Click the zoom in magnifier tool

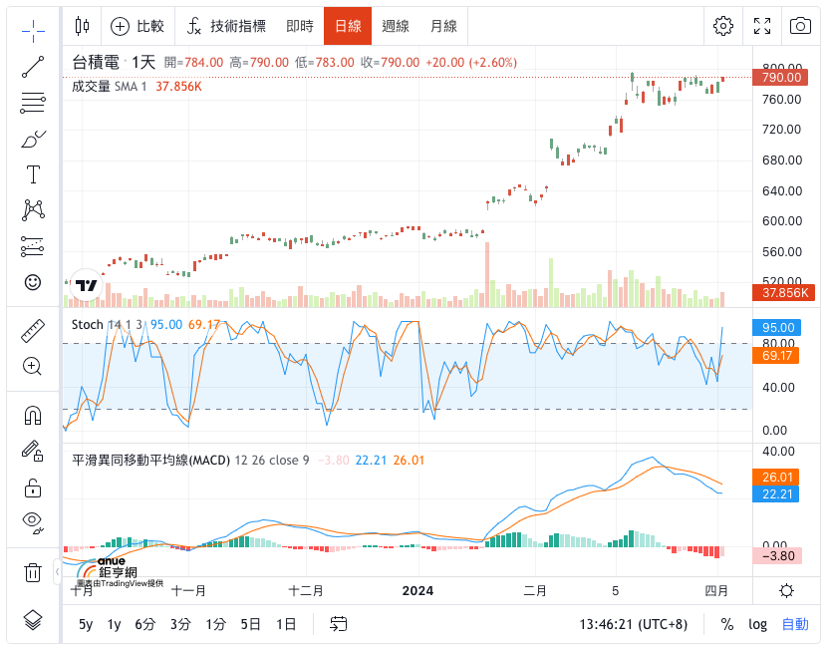click(x=33, y=367)
